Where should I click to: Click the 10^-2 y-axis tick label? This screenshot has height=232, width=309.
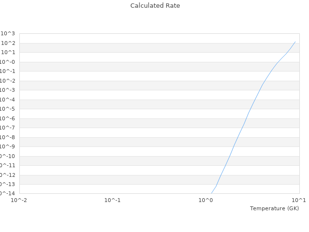pos(8,81)
